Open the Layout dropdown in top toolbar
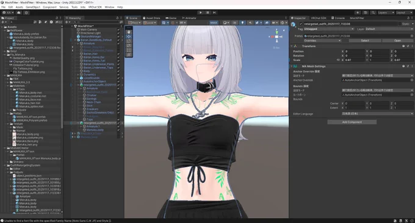 (404, 12)
